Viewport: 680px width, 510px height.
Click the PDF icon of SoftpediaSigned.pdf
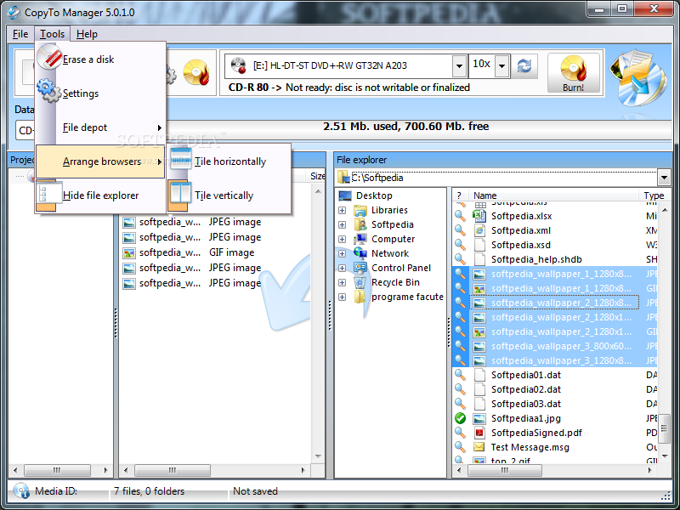pos(479,433)
